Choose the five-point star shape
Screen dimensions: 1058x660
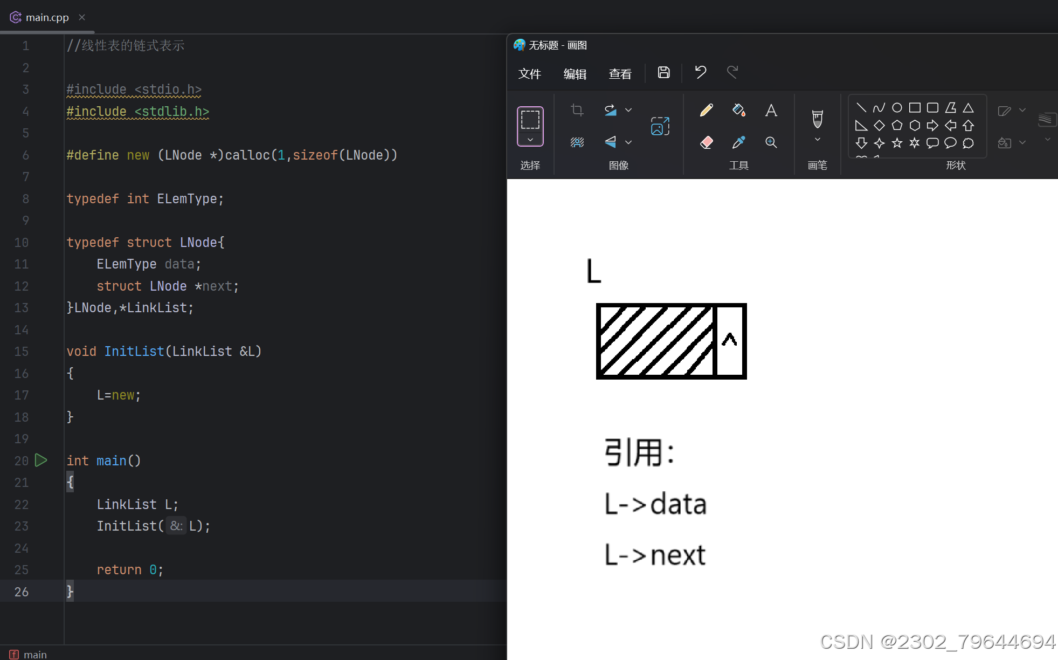click(897, 143)
